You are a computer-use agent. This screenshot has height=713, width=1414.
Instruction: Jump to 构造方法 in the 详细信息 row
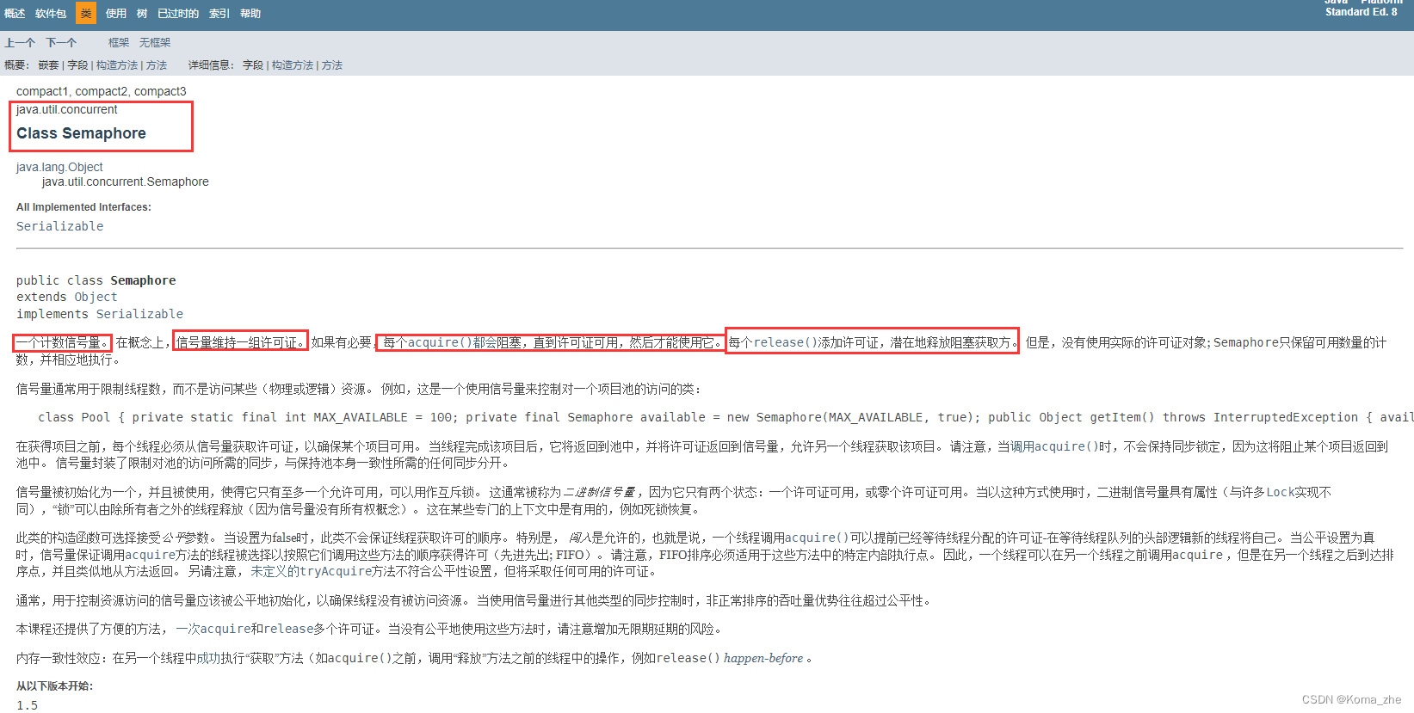293,65
